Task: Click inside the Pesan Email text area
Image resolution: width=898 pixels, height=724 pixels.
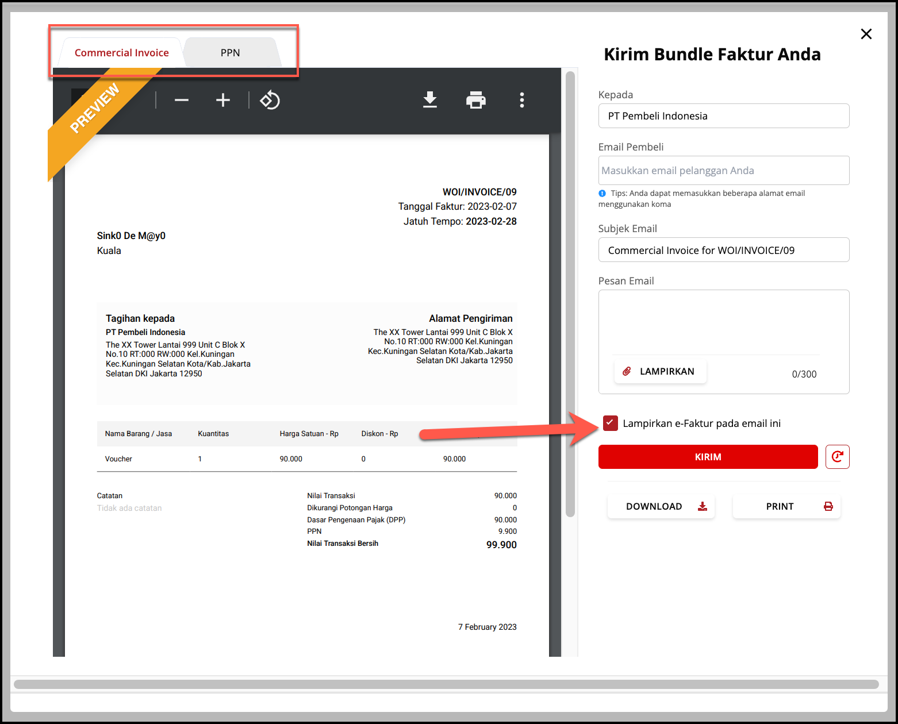Action: [724, 322]
